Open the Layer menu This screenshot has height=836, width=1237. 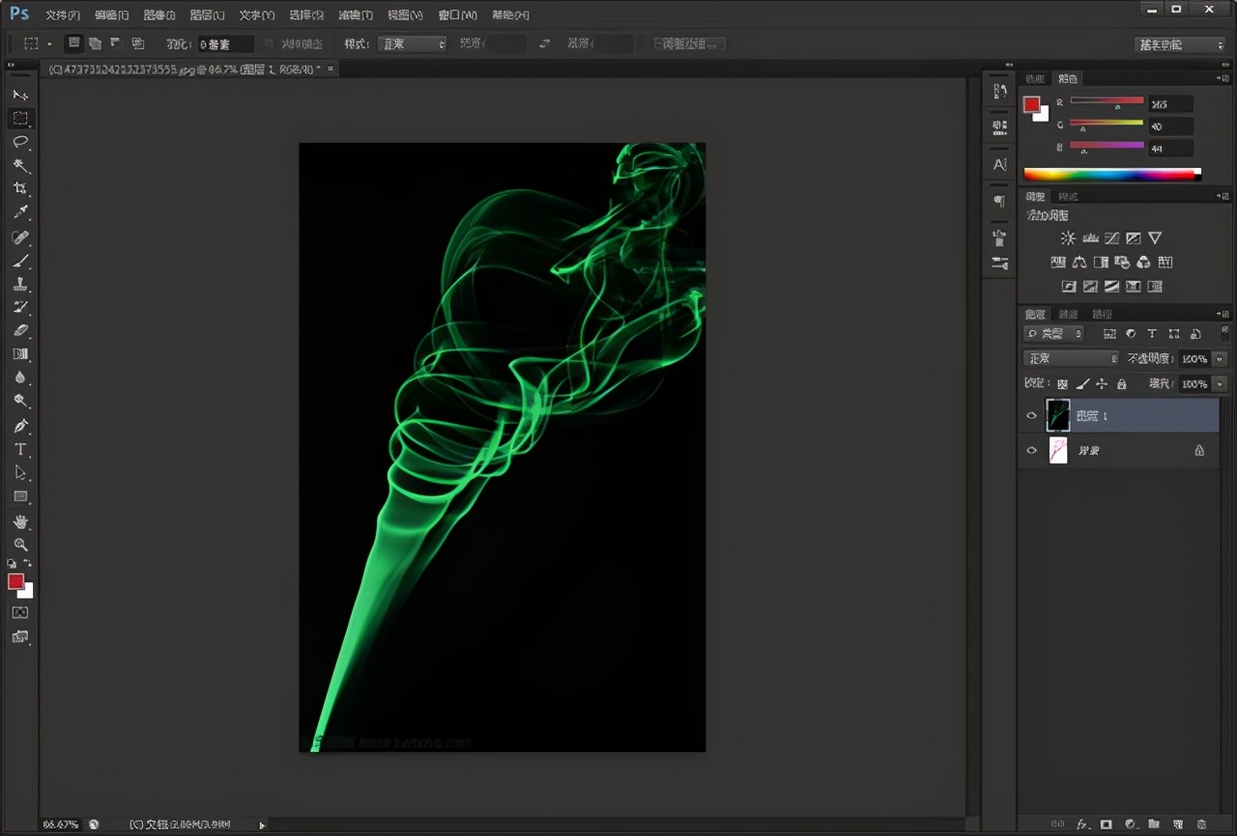pyautogui.click(x=208, y=15)
